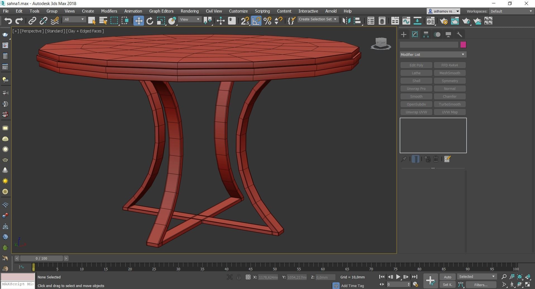Open the Modifiers menu
The width and height of the screenshot is (535, 289).
109,11
